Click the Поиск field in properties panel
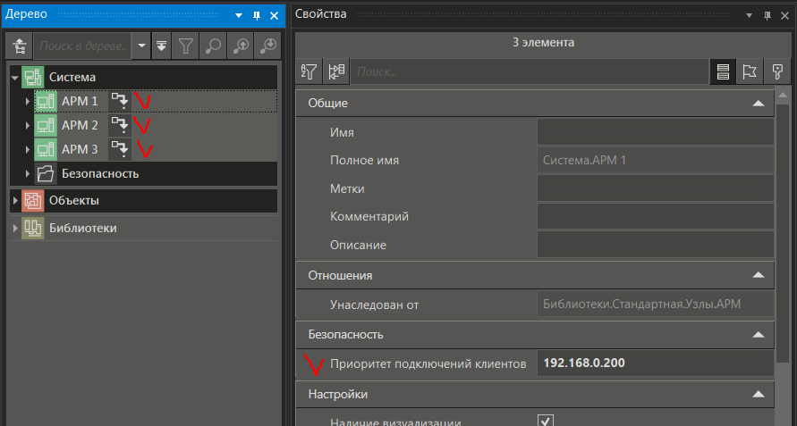797x426 pixels. point(528,71)
